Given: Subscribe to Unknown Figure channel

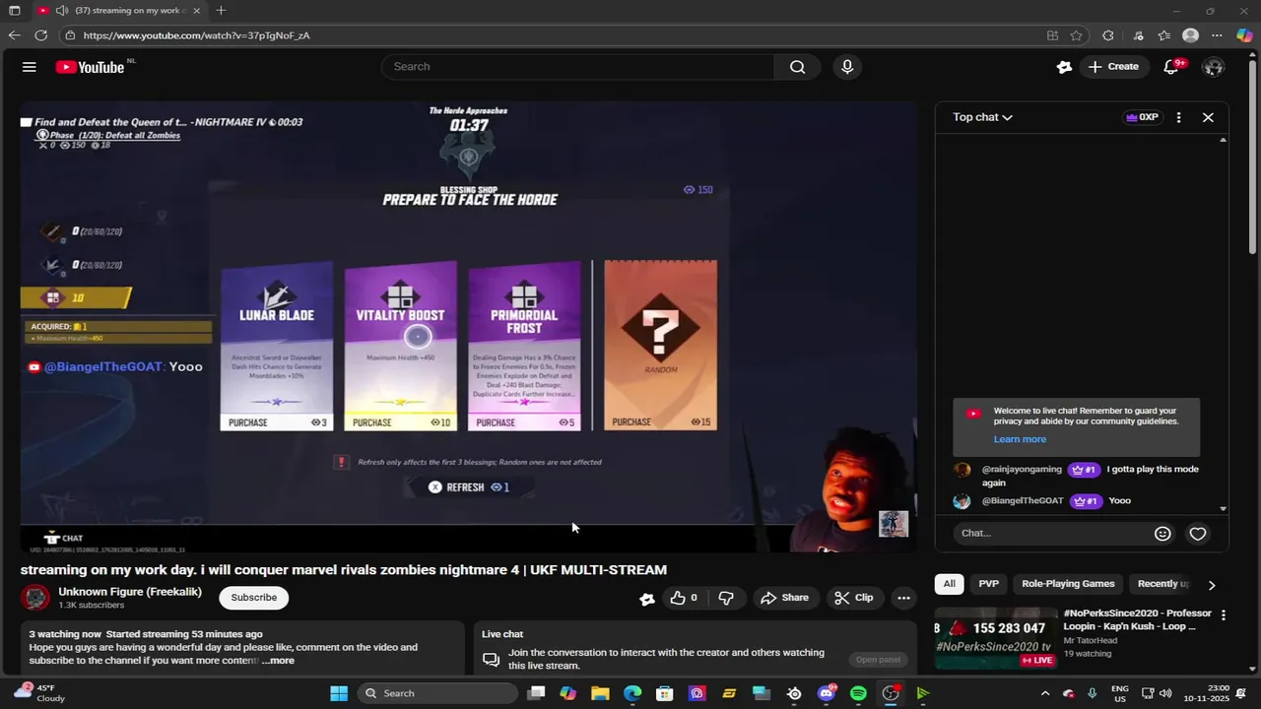Looking at the screenshot, I should tap(254, 598).
